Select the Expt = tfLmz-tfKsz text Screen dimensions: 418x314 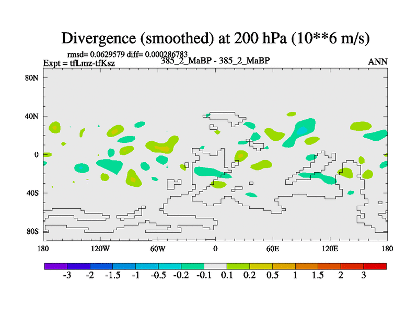79,63
